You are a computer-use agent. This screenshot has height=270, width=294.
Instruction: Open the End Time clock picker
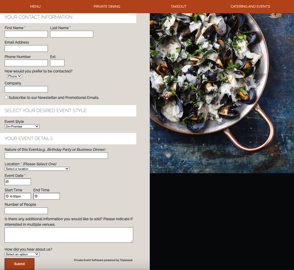pyautogui.click(x=37, y=196)
